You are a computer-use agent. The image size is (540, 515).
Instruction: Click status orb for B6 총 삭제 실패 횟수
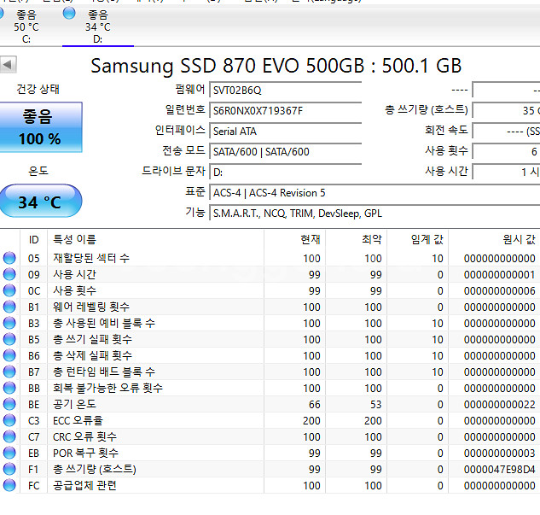pyautogui.click(x=9, y=355)
